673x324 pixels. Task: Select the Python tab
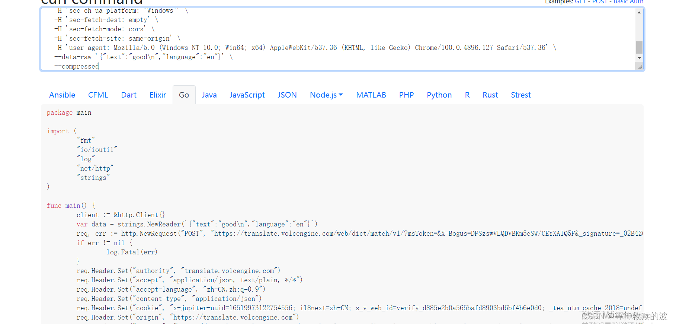(x=439, y=95)
